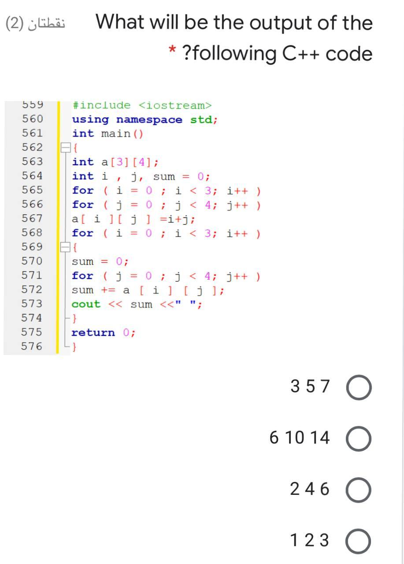Click the question title "What will be the output of the"
This screenshot has width=404, height=564.
pos(234,22)
